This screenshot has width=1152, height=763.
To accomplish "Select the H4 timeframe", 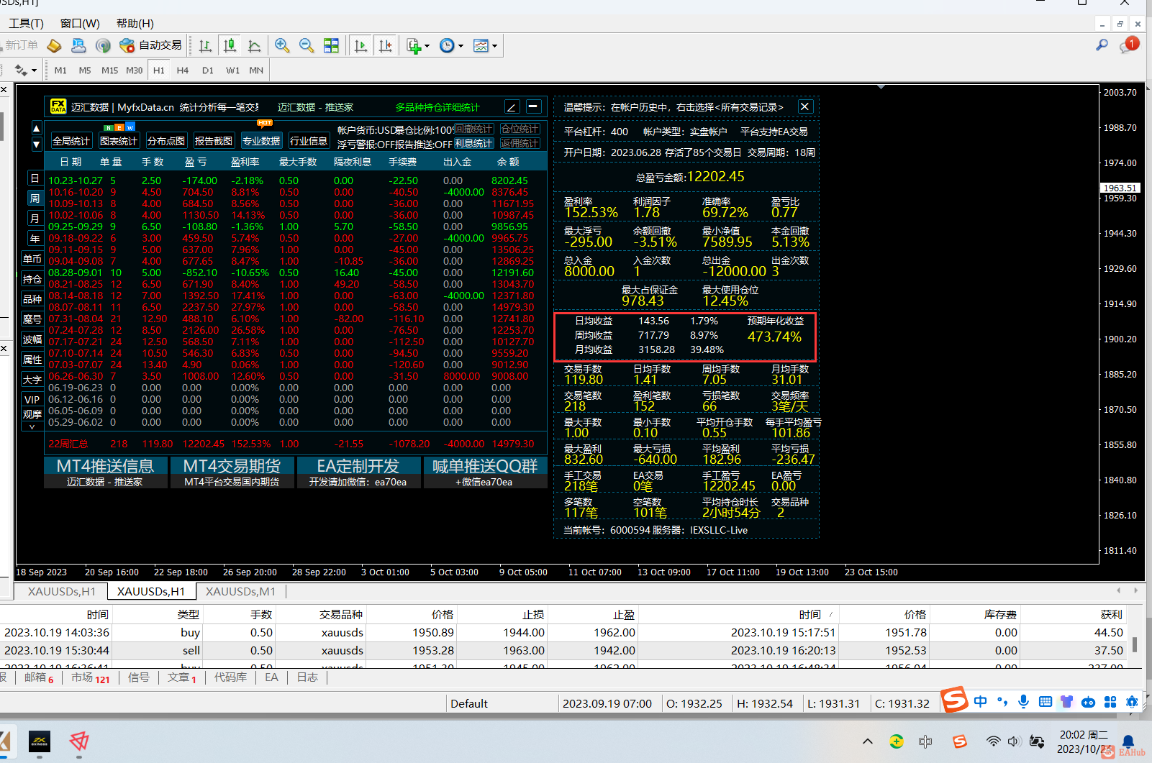I will (183, 70).
